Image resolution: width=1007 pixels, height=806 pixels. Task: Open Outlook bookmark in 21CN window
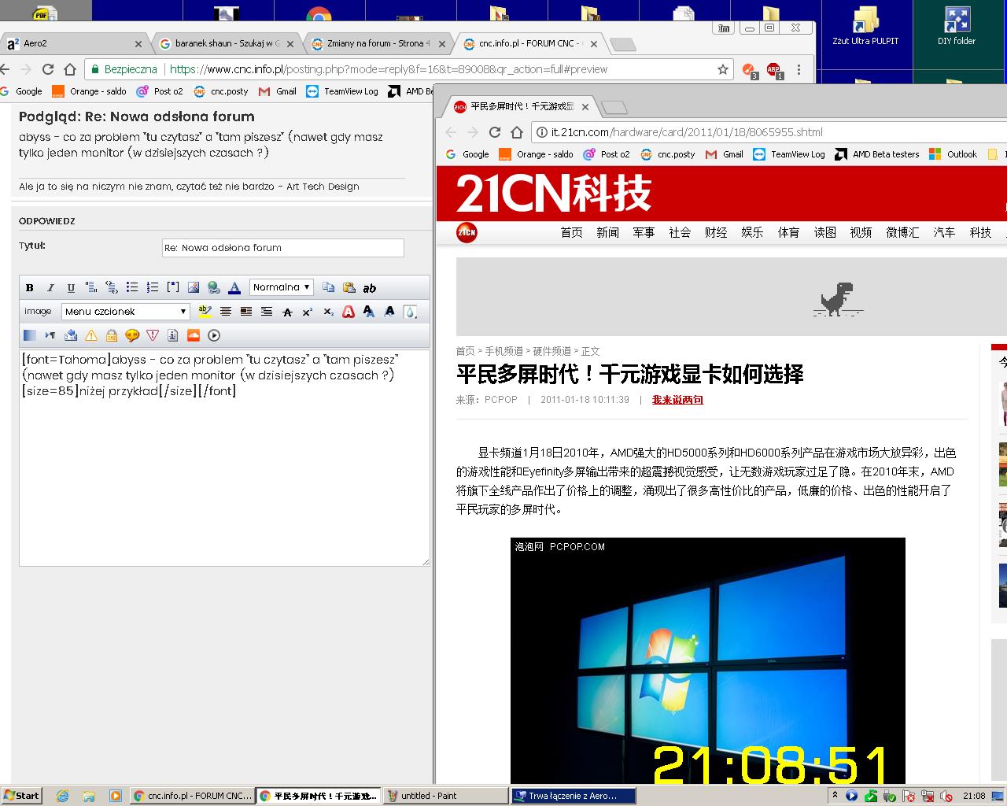[x=953, y=154]
